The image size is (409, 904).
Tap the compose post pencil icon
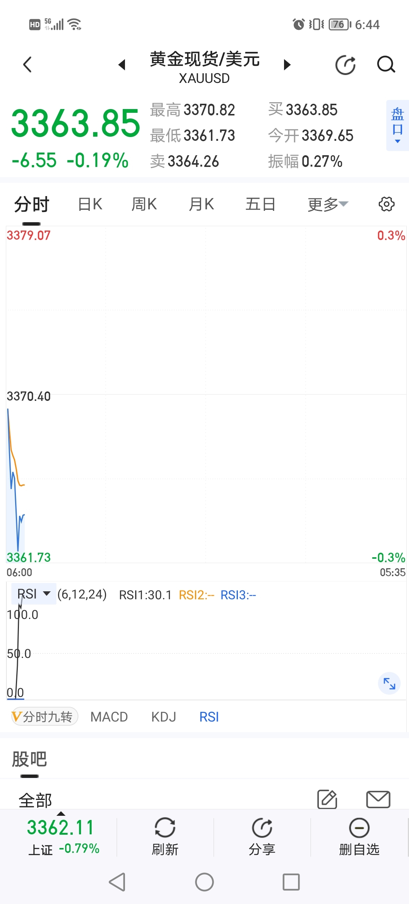tap(327, 799)
